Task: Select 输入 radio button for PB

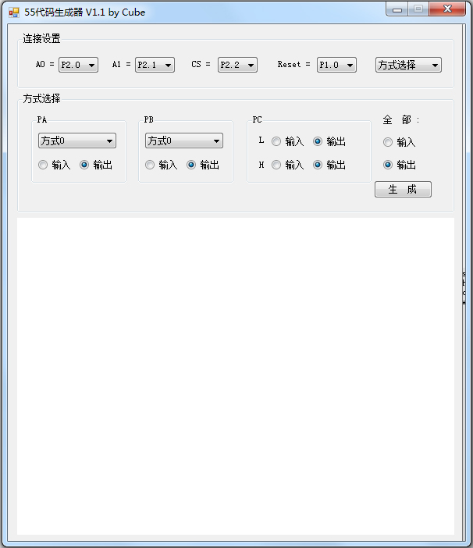Action: pos(151,165)
